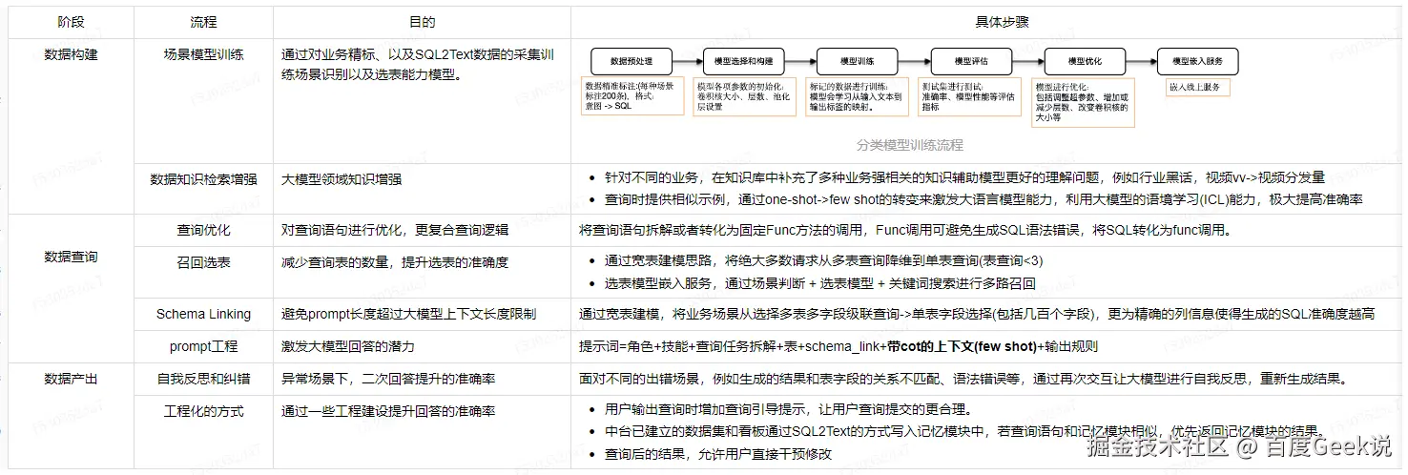The width and height of the screenshot is (1408, 475).
Task: Click the purpose text starting '通过对业务精标'
Action: pos(417,64)
